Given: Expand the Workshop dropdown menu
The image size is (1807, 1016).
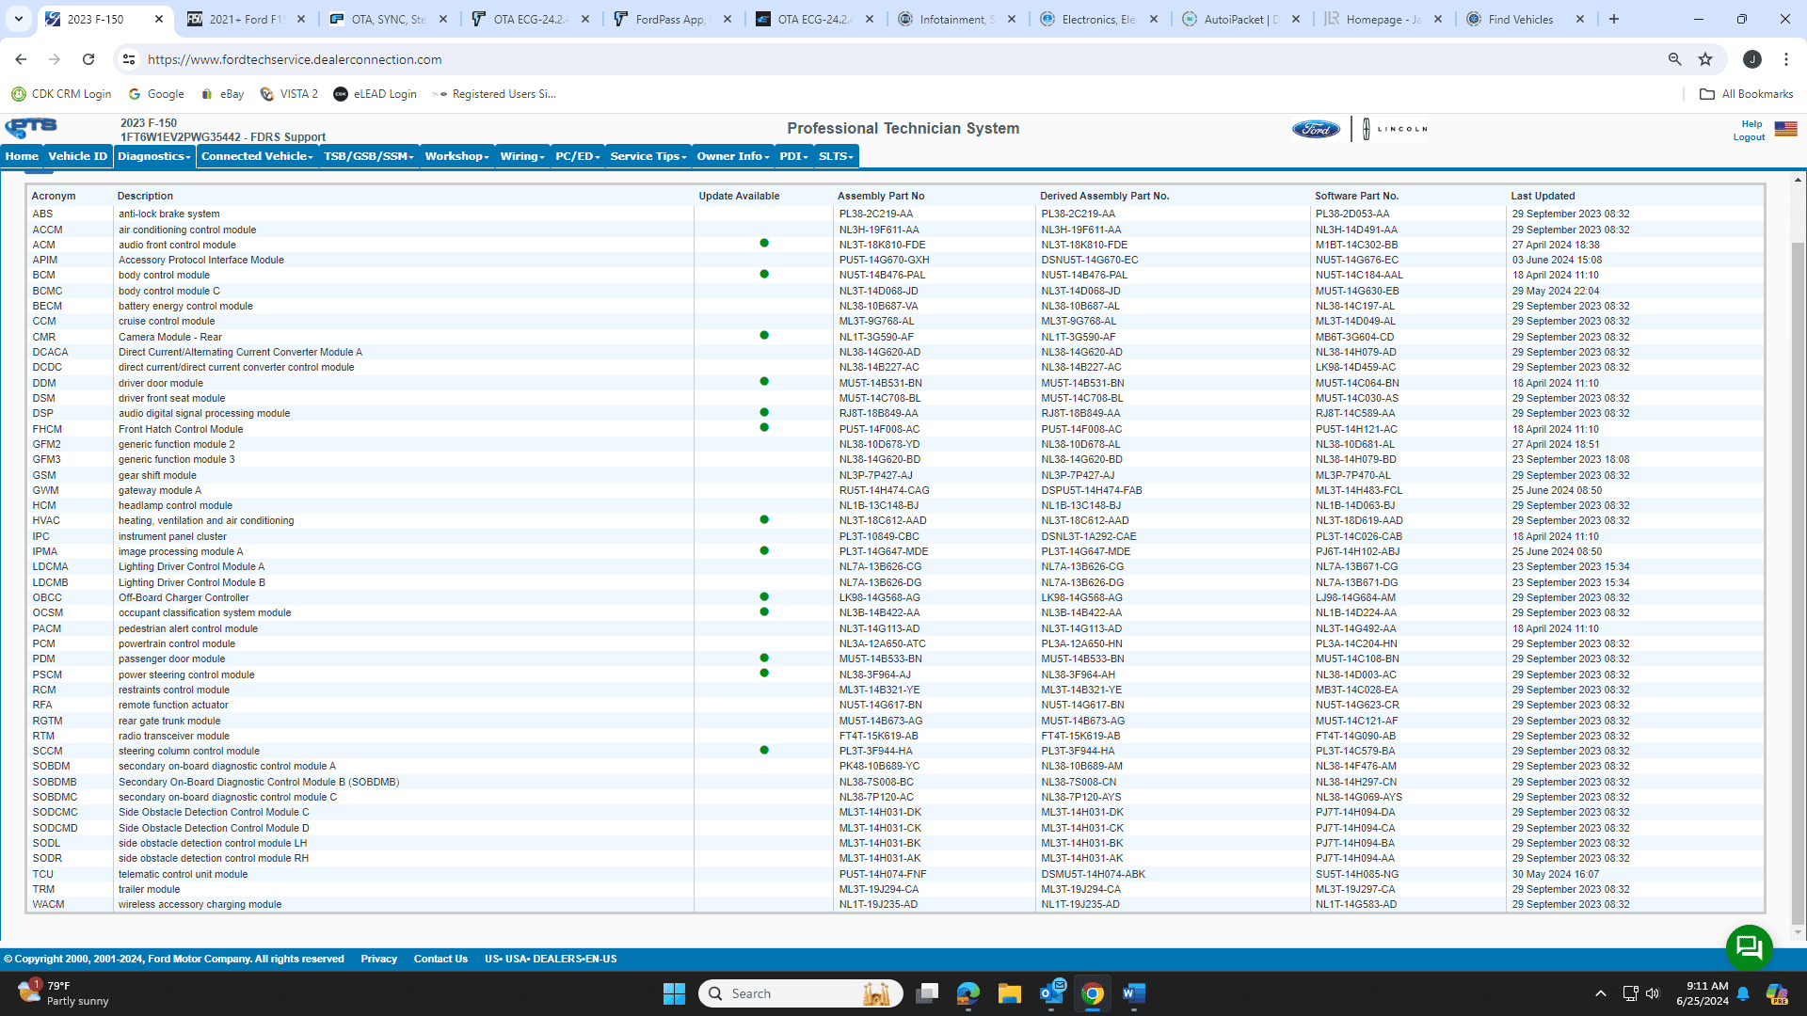Looking at the screenshot, I should (x=456, y=155).
